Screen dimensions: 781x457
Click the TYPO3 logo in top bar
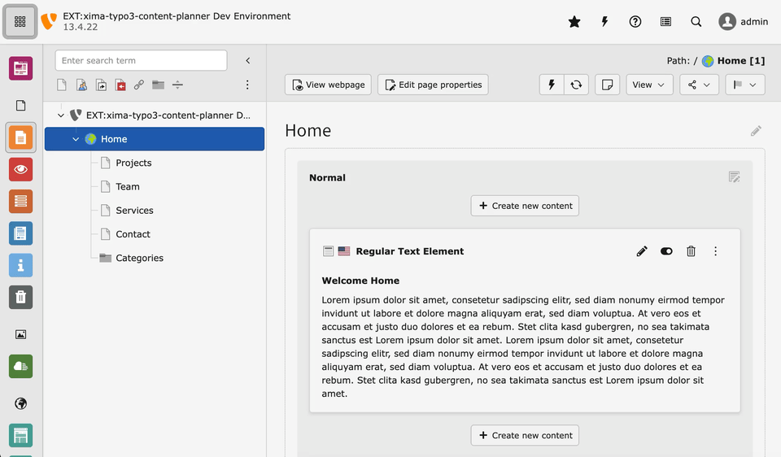[49, 21]
